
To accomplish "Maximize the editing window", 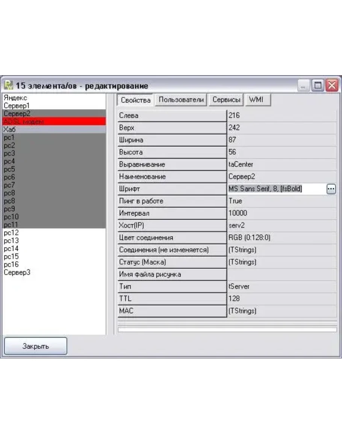I will coord(318,86).
